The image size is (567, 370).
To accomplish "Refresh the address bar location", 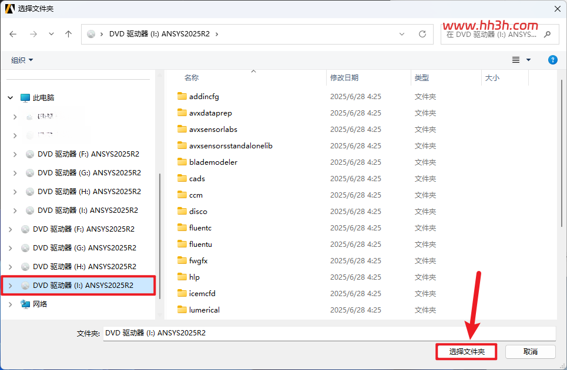I will [422, 34].
